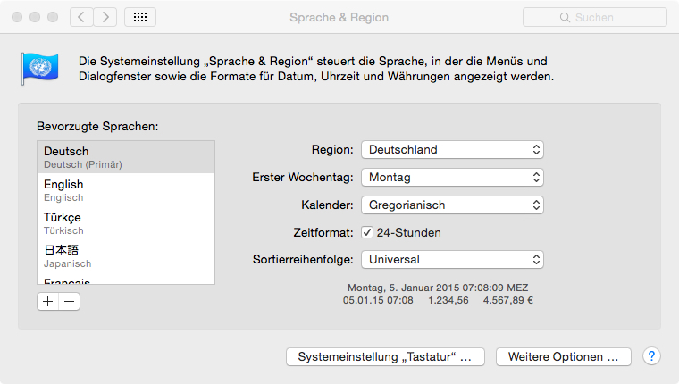Select Deutsch in preferred languages list

pos(125,157)
